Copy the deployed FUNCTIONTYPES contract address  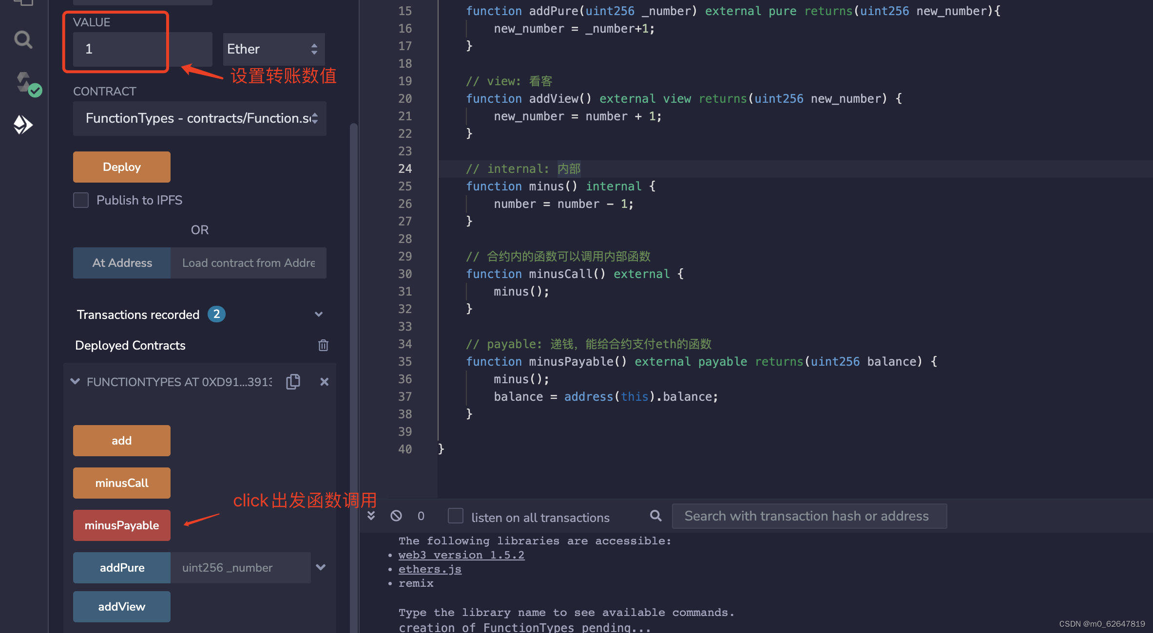tap(293, 382)
